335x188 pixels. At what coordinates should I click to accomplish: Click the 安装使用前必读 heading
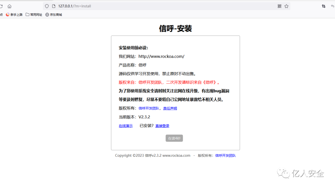click(x=133, y=48)
